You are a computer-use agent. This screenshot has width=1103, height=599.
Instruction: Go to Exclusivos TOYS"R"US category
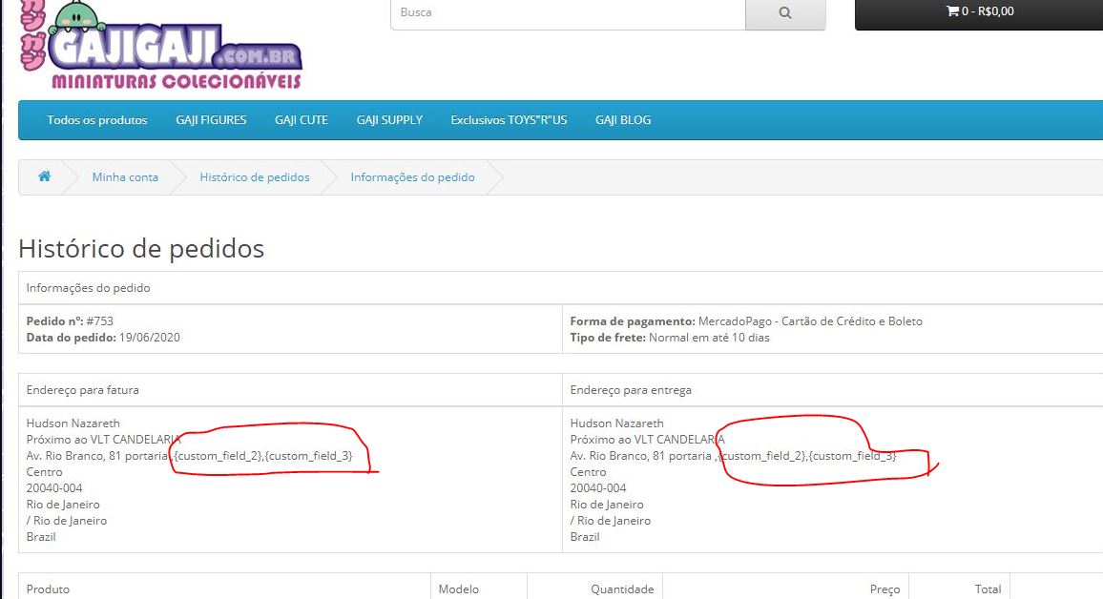509,120
